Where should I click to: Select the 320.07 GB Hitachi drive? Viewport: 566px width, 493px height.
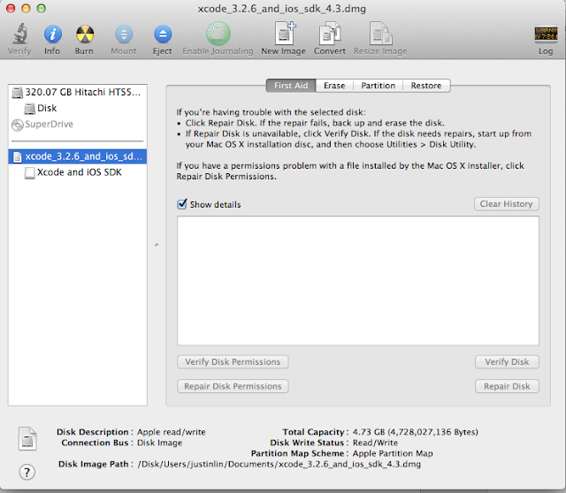[77, 92]
